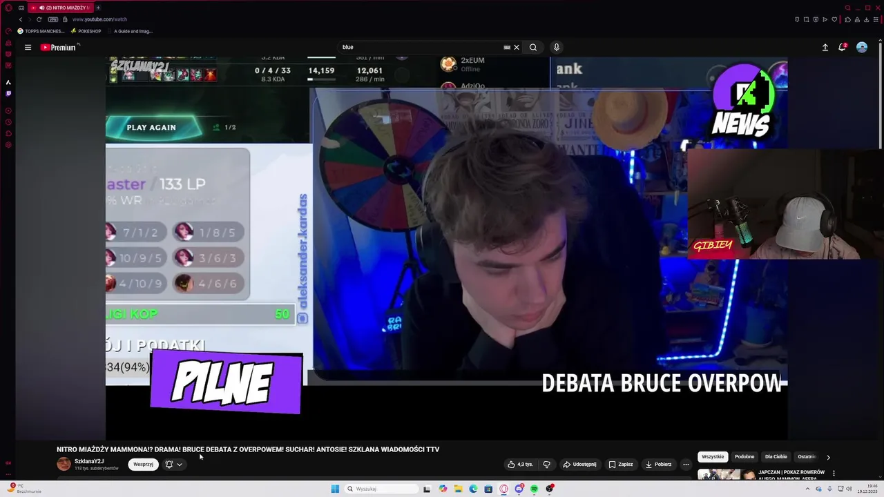Open account avatar menu
This screenshot has height=497, width=884.
(x=862, y=48)
